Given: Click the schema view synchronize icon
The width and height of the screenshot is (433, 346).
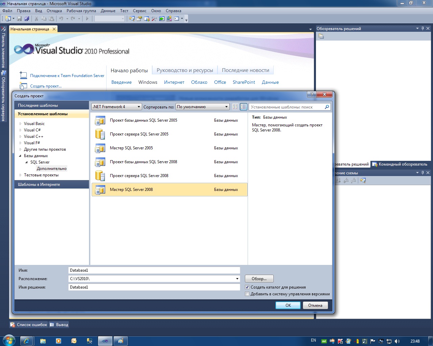Looking at the screenshot, I should tap(363, 180).
